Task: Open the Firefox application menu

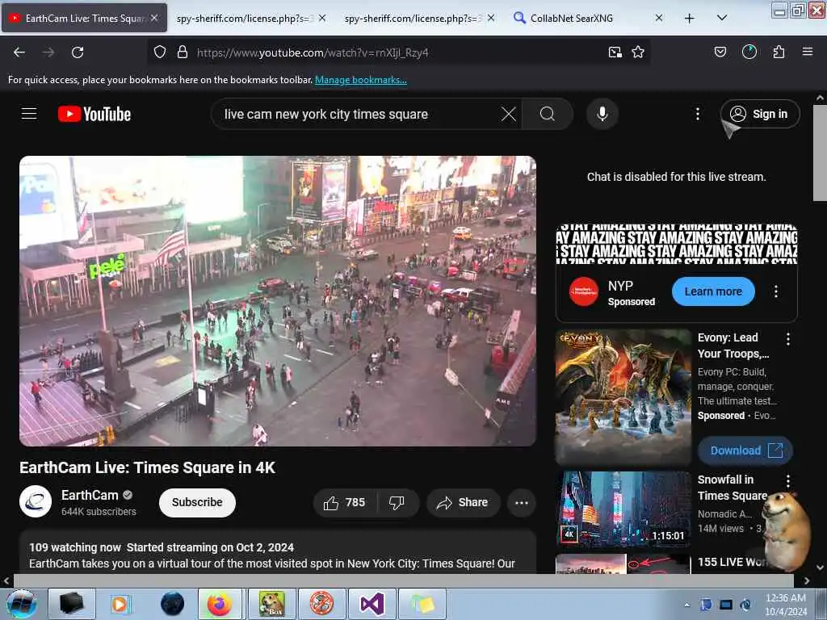Action: [x=808, y=52]
